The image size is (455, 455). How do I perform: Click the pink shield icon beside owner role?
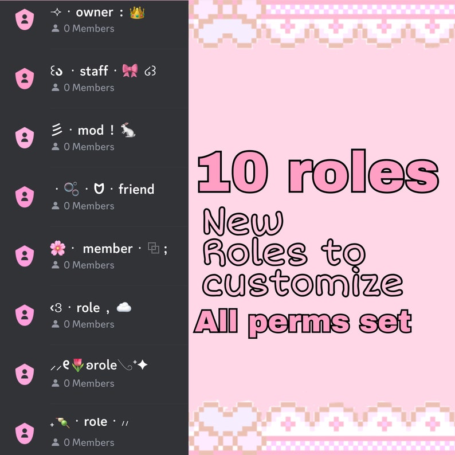pos(25,19)
